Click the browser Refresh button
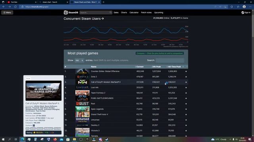The width and height of the screenshot is (254, 142). [x=15, y=7]
